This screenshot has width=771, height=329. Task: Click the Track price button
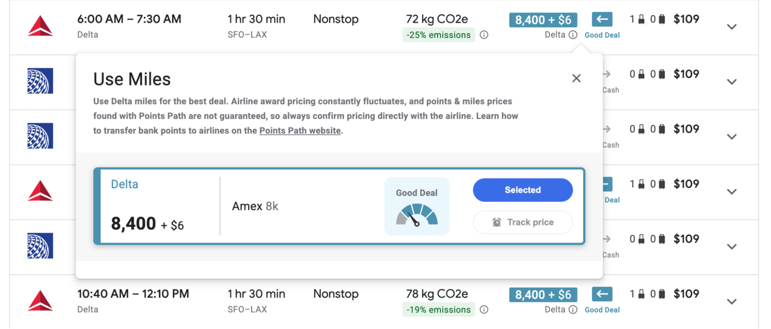(x=523, y=222)
